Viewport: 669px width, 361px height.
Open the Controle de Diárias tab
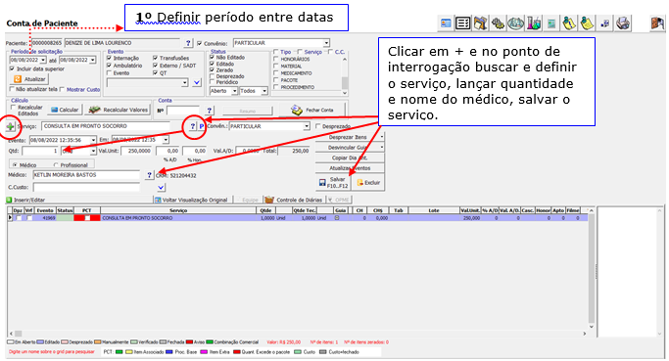[x=294, y=200]
